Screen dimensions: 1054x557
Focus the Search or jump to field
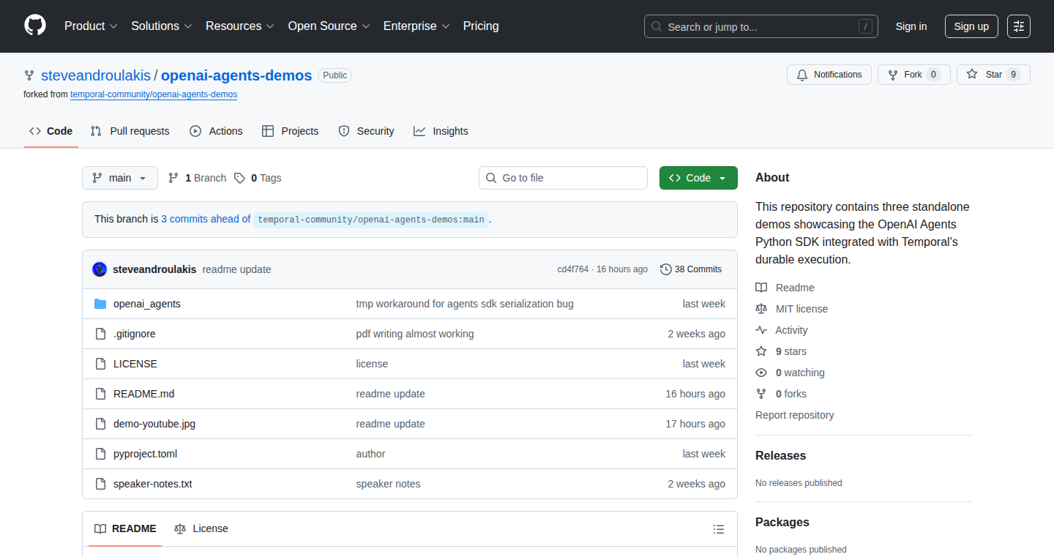(x=761, y=26)
